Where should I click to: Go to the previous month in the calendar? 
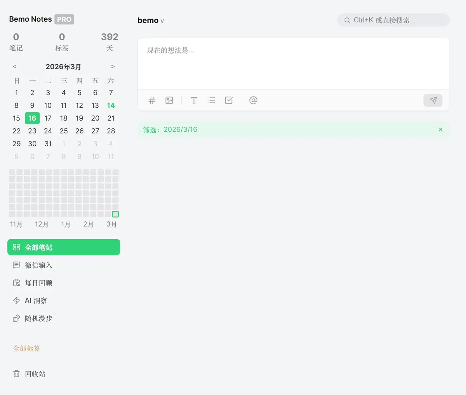pyautogui.click(x=15, y=67)
